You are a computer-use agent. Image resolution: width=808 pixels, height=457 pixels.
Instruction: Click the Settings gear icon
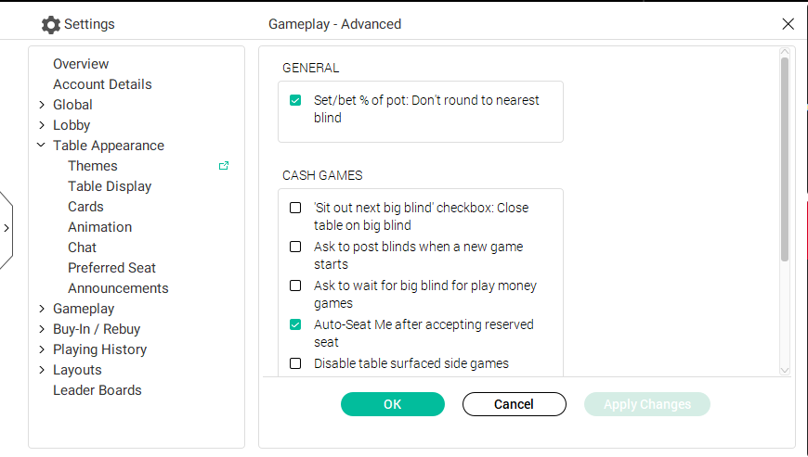click(50, 25)
